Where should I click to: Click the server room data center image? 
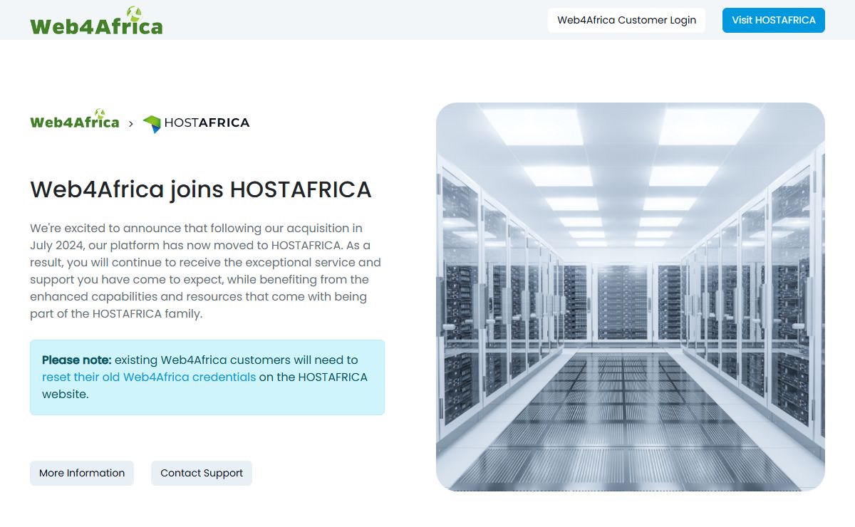click(x=631, y=297)
